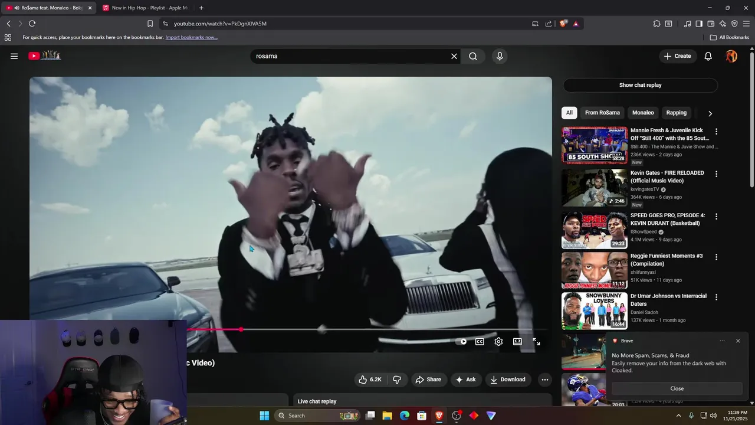The height and width of the screenshot is (425, 755).
Task: Reload the current page
Action: click(x=32, y=24)
